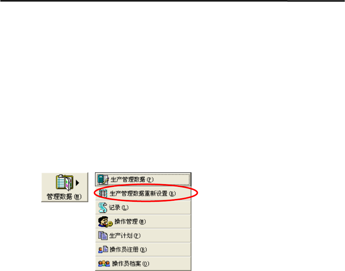Click the grid table icon for 重新设置
Viewport: 345px width, 271px height.
click(x=103, y=193)
